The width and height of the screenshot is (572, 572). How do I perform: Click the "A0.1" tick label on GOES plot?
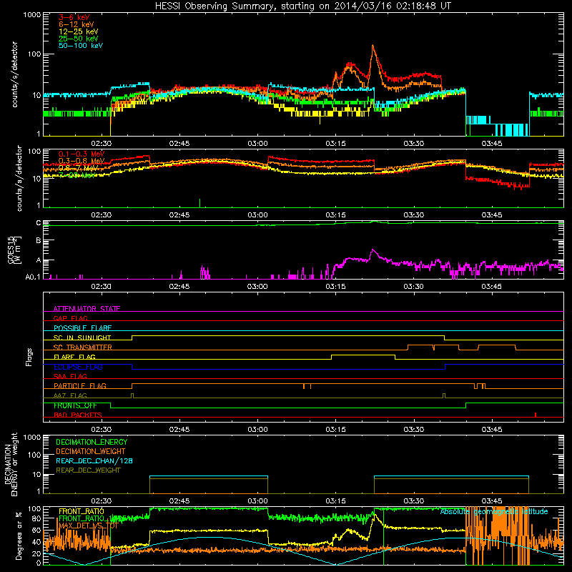(x=33, y=277)
